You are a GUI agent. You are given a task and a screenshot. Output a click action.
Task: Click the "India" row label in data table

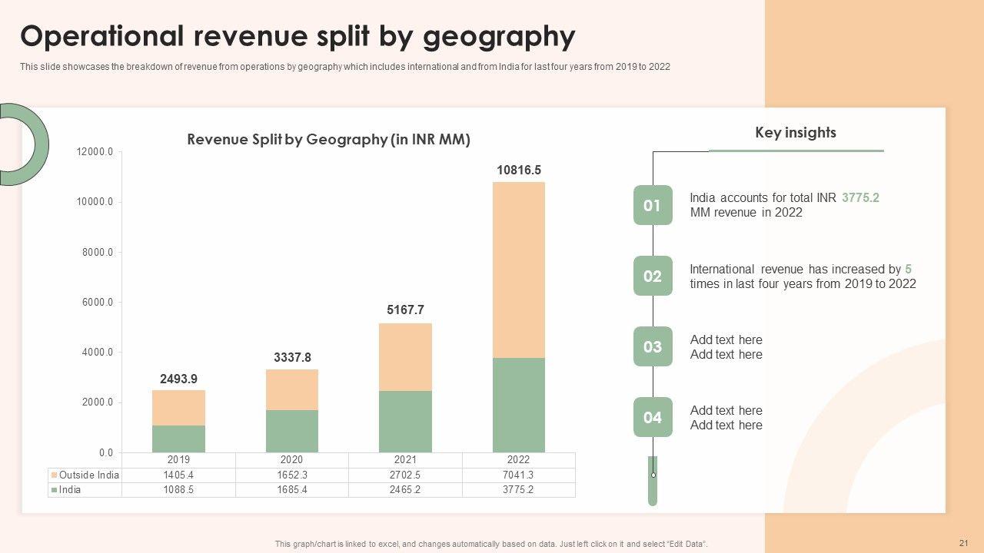tap(70, 490)
